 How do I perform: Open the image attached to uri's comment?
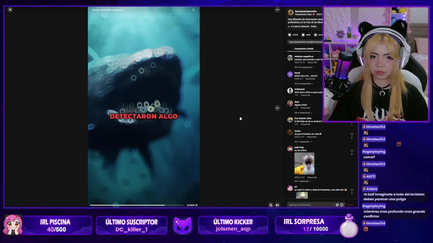tap(302, 195)
